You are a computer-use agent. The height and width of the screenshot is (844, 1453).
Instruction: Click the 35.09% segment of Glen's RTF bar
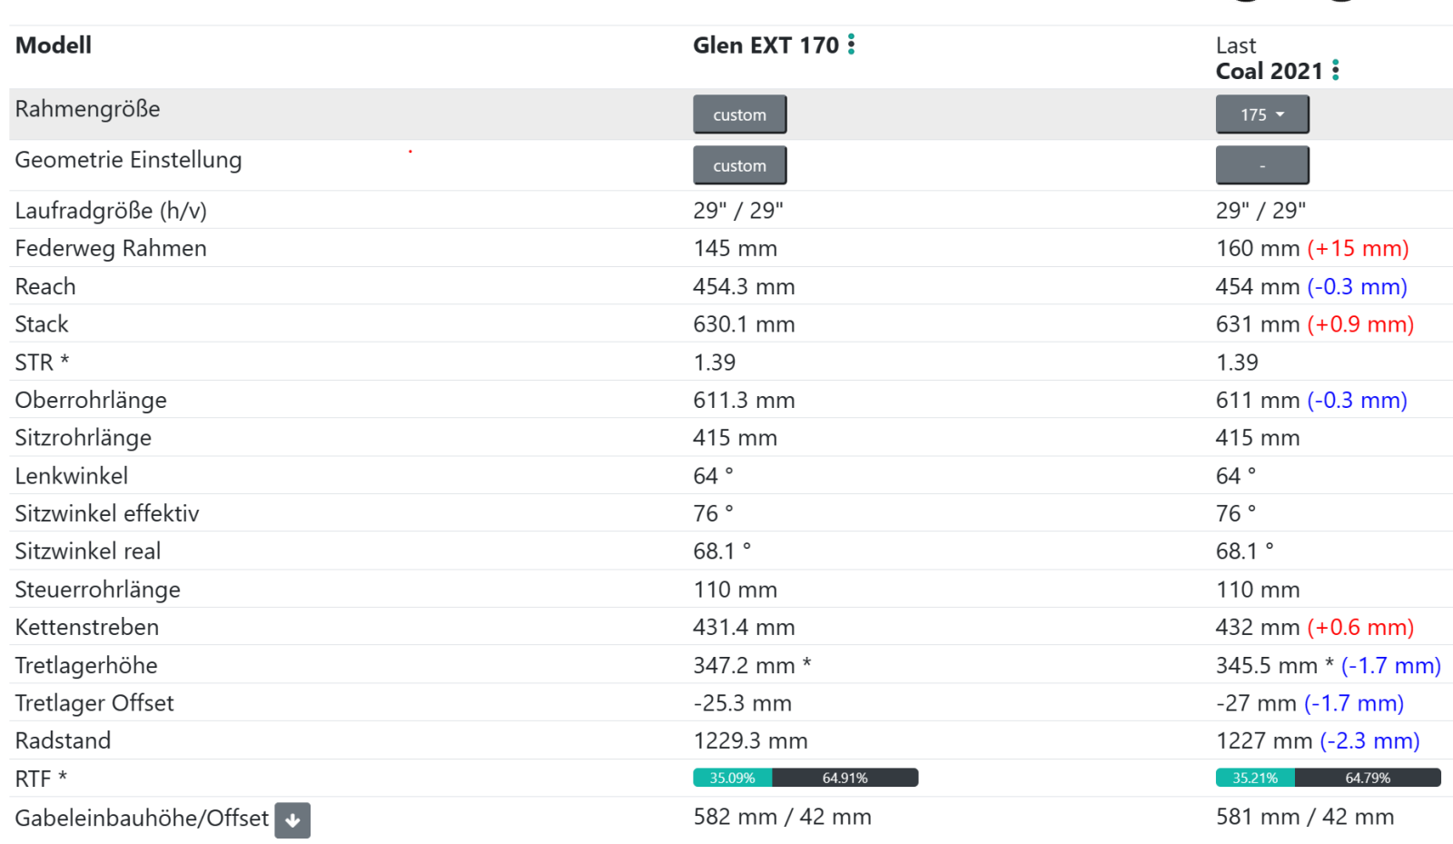pyautogui.click(x=732, y=778)
